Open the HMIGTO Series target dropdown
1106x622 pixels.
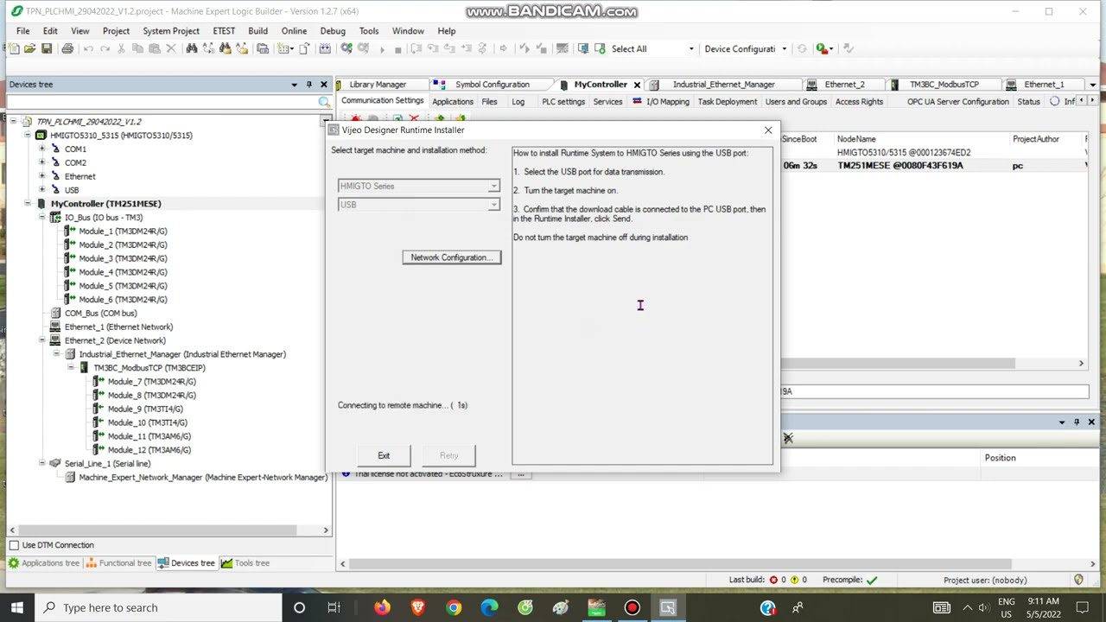click(x=493, y=187)
